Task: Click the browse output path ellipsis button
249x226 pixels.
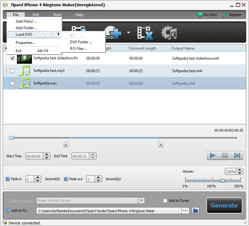Action: (x=185, y=211)
